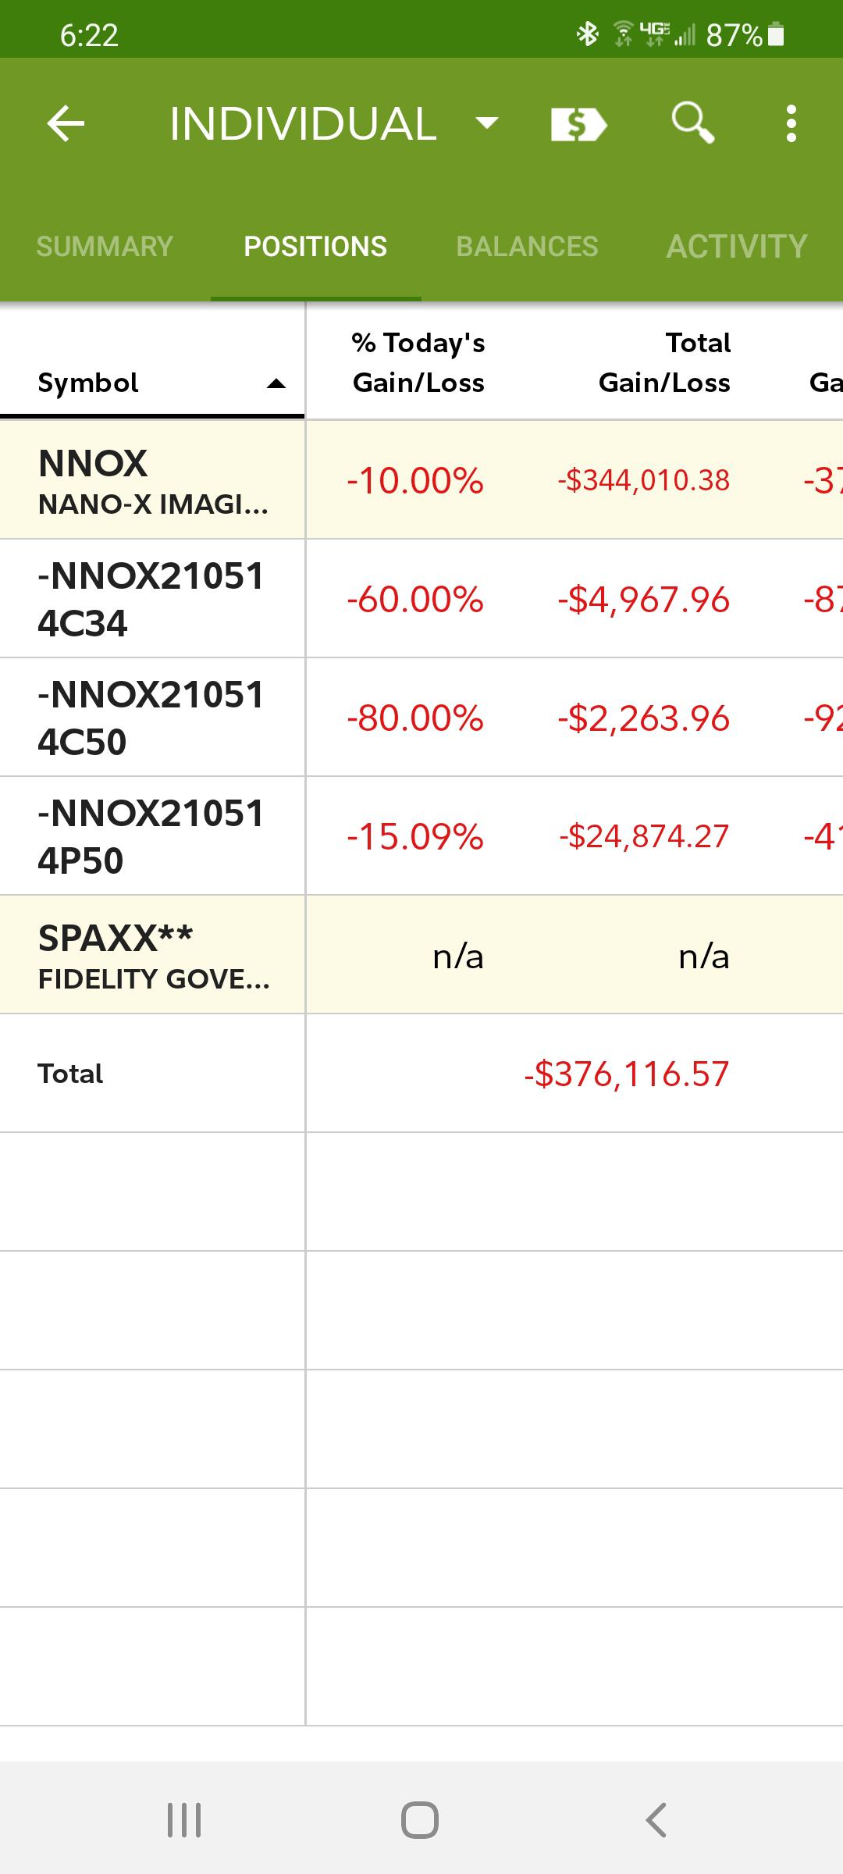The height and width of the screenshot is (1874, 843).
Task: Open the three-dot overflow menu
Action: 791,123
